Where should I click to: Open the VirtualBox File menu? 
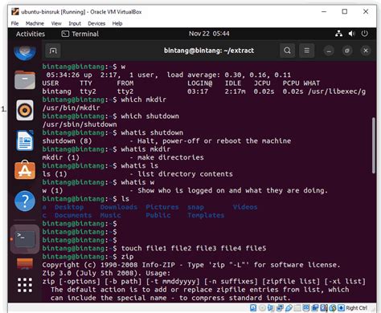(14, 23)
